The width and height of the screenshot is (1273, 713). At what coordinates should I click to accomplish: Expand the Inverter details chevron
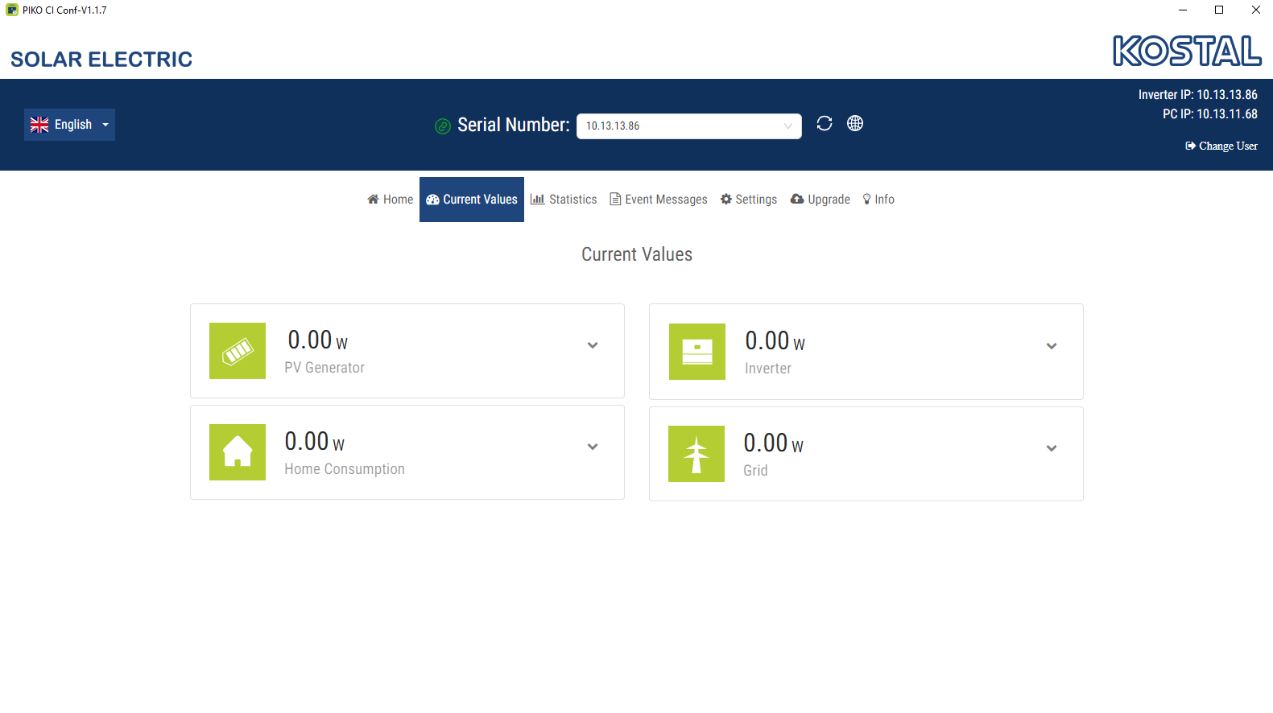tap(1052, 346)
